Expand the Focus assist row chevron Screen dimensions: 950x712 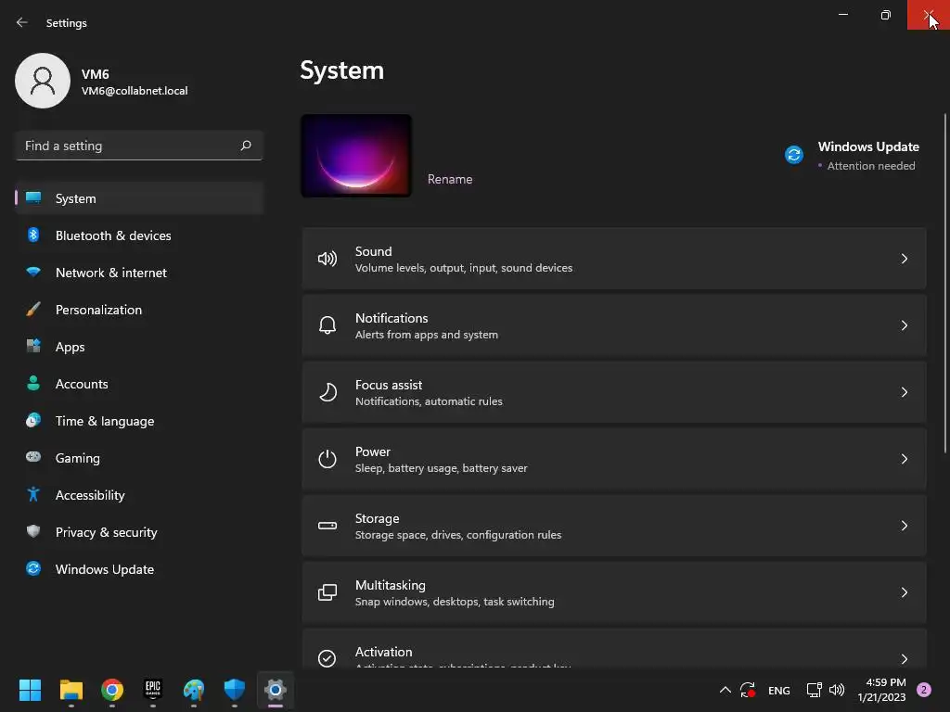904,392
